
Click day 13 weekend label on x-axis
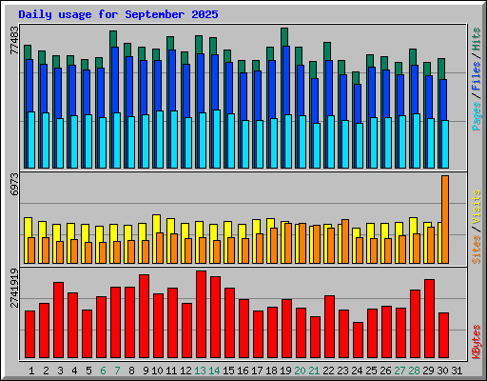pyautogui.click(x=200, y=371)
